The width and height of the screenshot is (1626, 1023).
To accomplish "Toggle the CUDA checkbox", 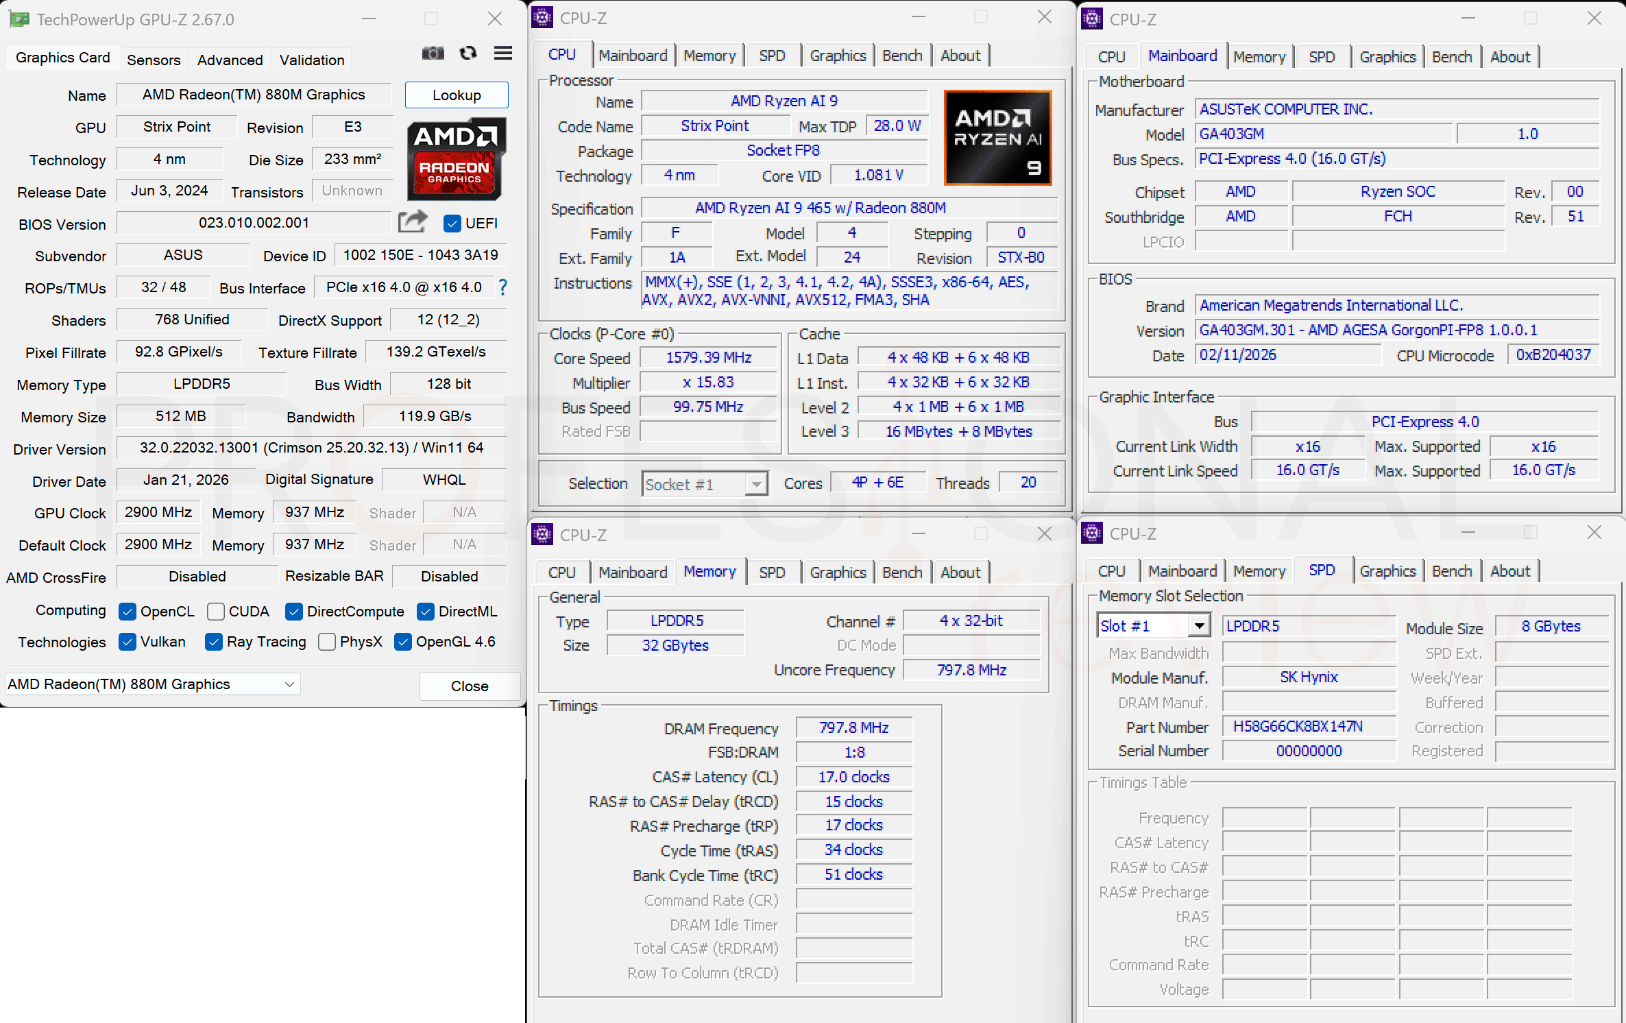I will pyautogui.click(x=216, y=612).
